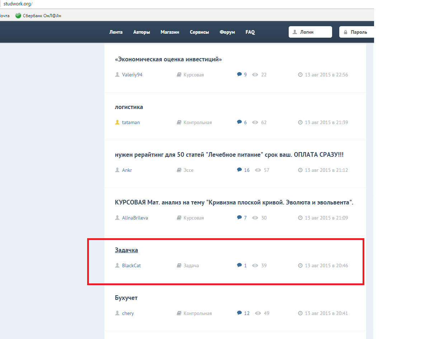Click clock icon beside 20:46 timestamp

[x=300, y=265]
